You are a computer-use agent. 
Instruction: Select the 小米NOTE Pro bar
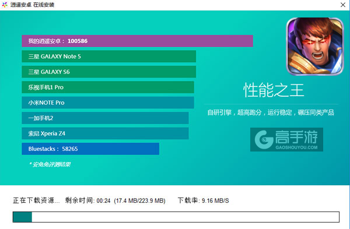click(108, 103)
